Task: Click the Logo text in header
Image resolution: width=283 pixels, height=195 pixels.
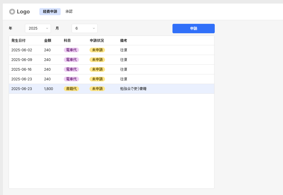Action: pos(23,12)
